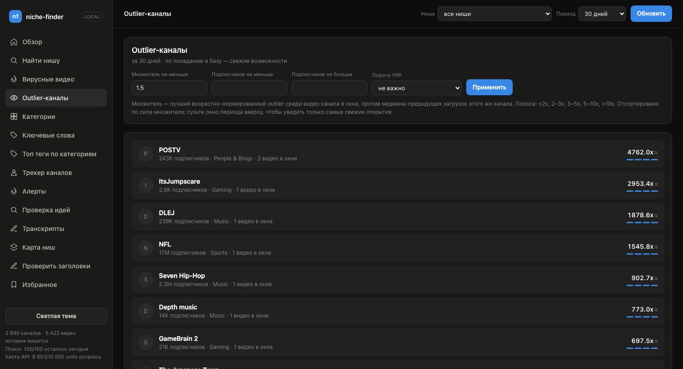Click the Категории grid icon
Viewport: 683px width, 369px height.
point(14,117)
